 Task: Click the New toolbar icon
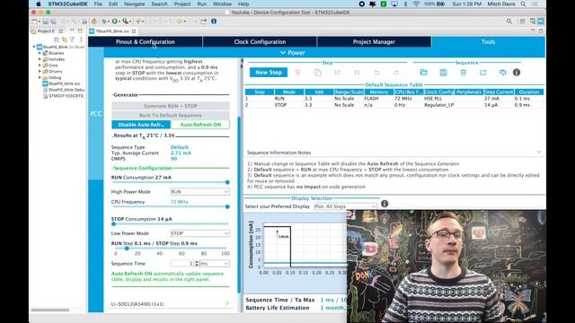[35, 22]
